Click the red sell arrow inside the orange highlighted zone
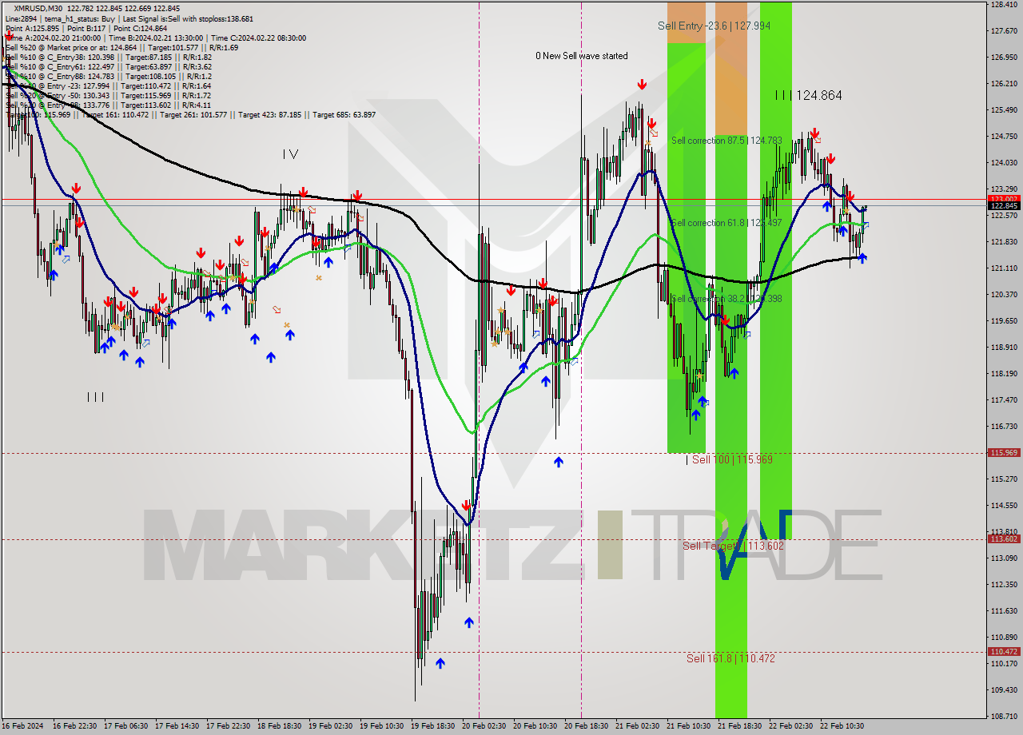1023x735 pixels. pyautogui.click(x=726, y=320)
